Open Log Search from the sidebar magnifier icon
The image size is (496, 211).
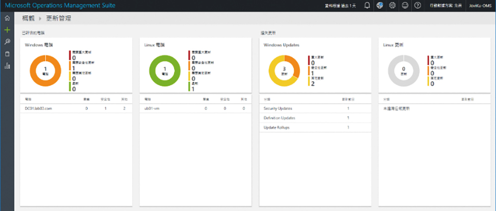[x=7, y=42]
